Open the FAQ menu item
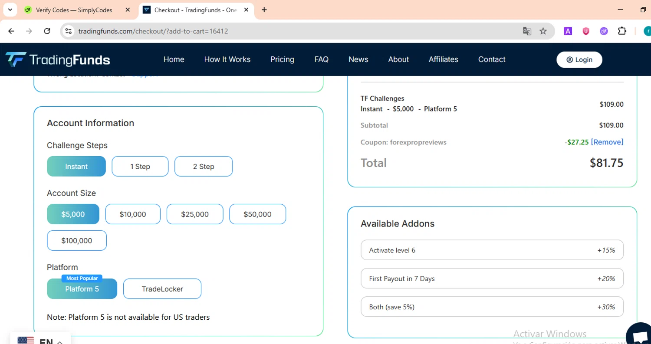The height and width of the screenshot is (344, 651). click(322, 59)
